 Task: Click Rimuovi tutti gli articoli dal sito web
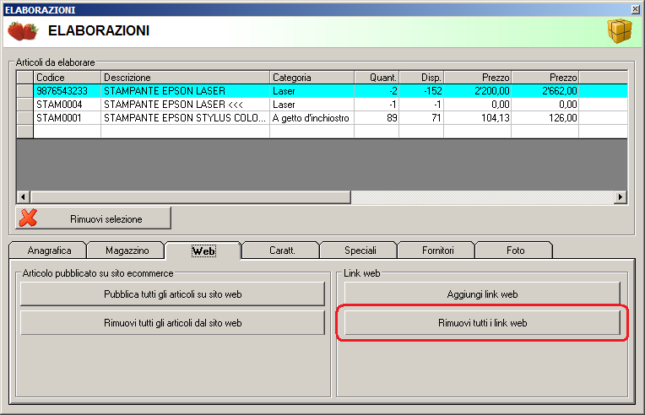coord(173,323)
